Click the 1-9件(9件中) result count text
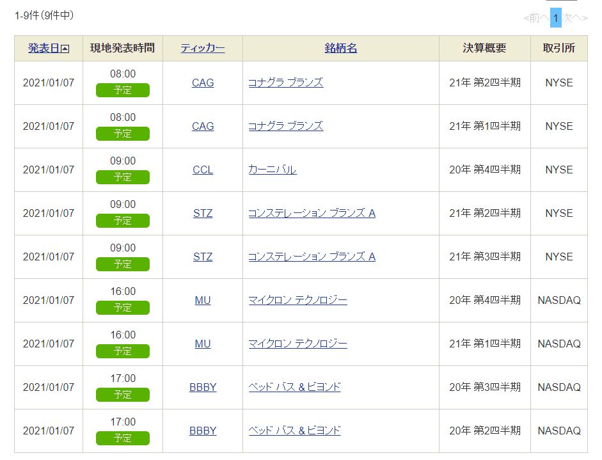The image size is (602, 460). [44, 15]
